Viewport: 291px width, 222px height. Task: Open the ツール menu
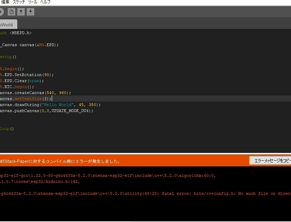coord(33,2)
